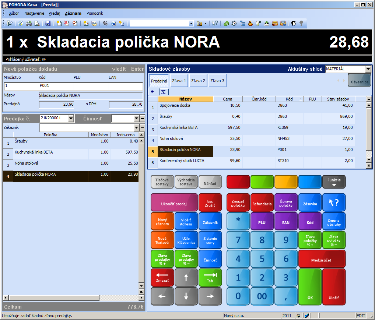
Task: Click the help cursor question mark icon
Action: tap(215, 23)
